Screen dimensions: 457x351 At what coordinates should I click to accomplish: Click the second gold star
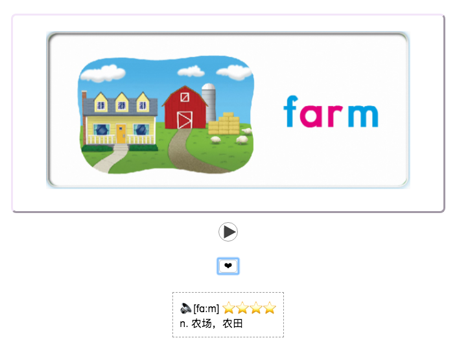click(x=242, y=308)
